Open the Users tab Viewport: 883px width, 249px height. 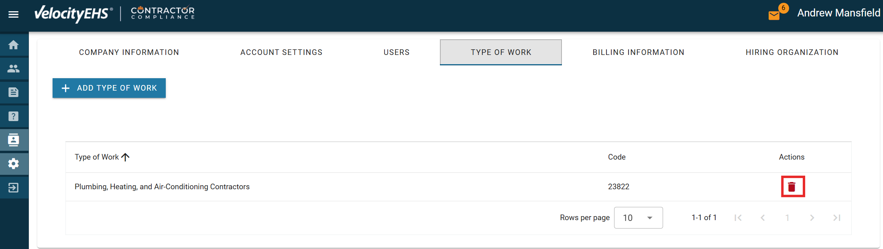tap(397, 53)
